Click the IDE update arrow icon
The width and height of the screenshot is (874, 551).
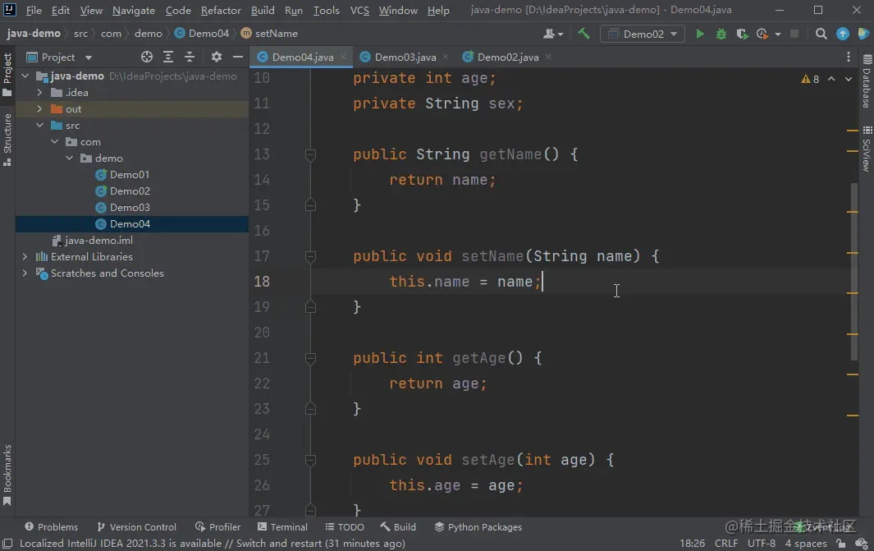pyautogui.click(x=842, y=34)
